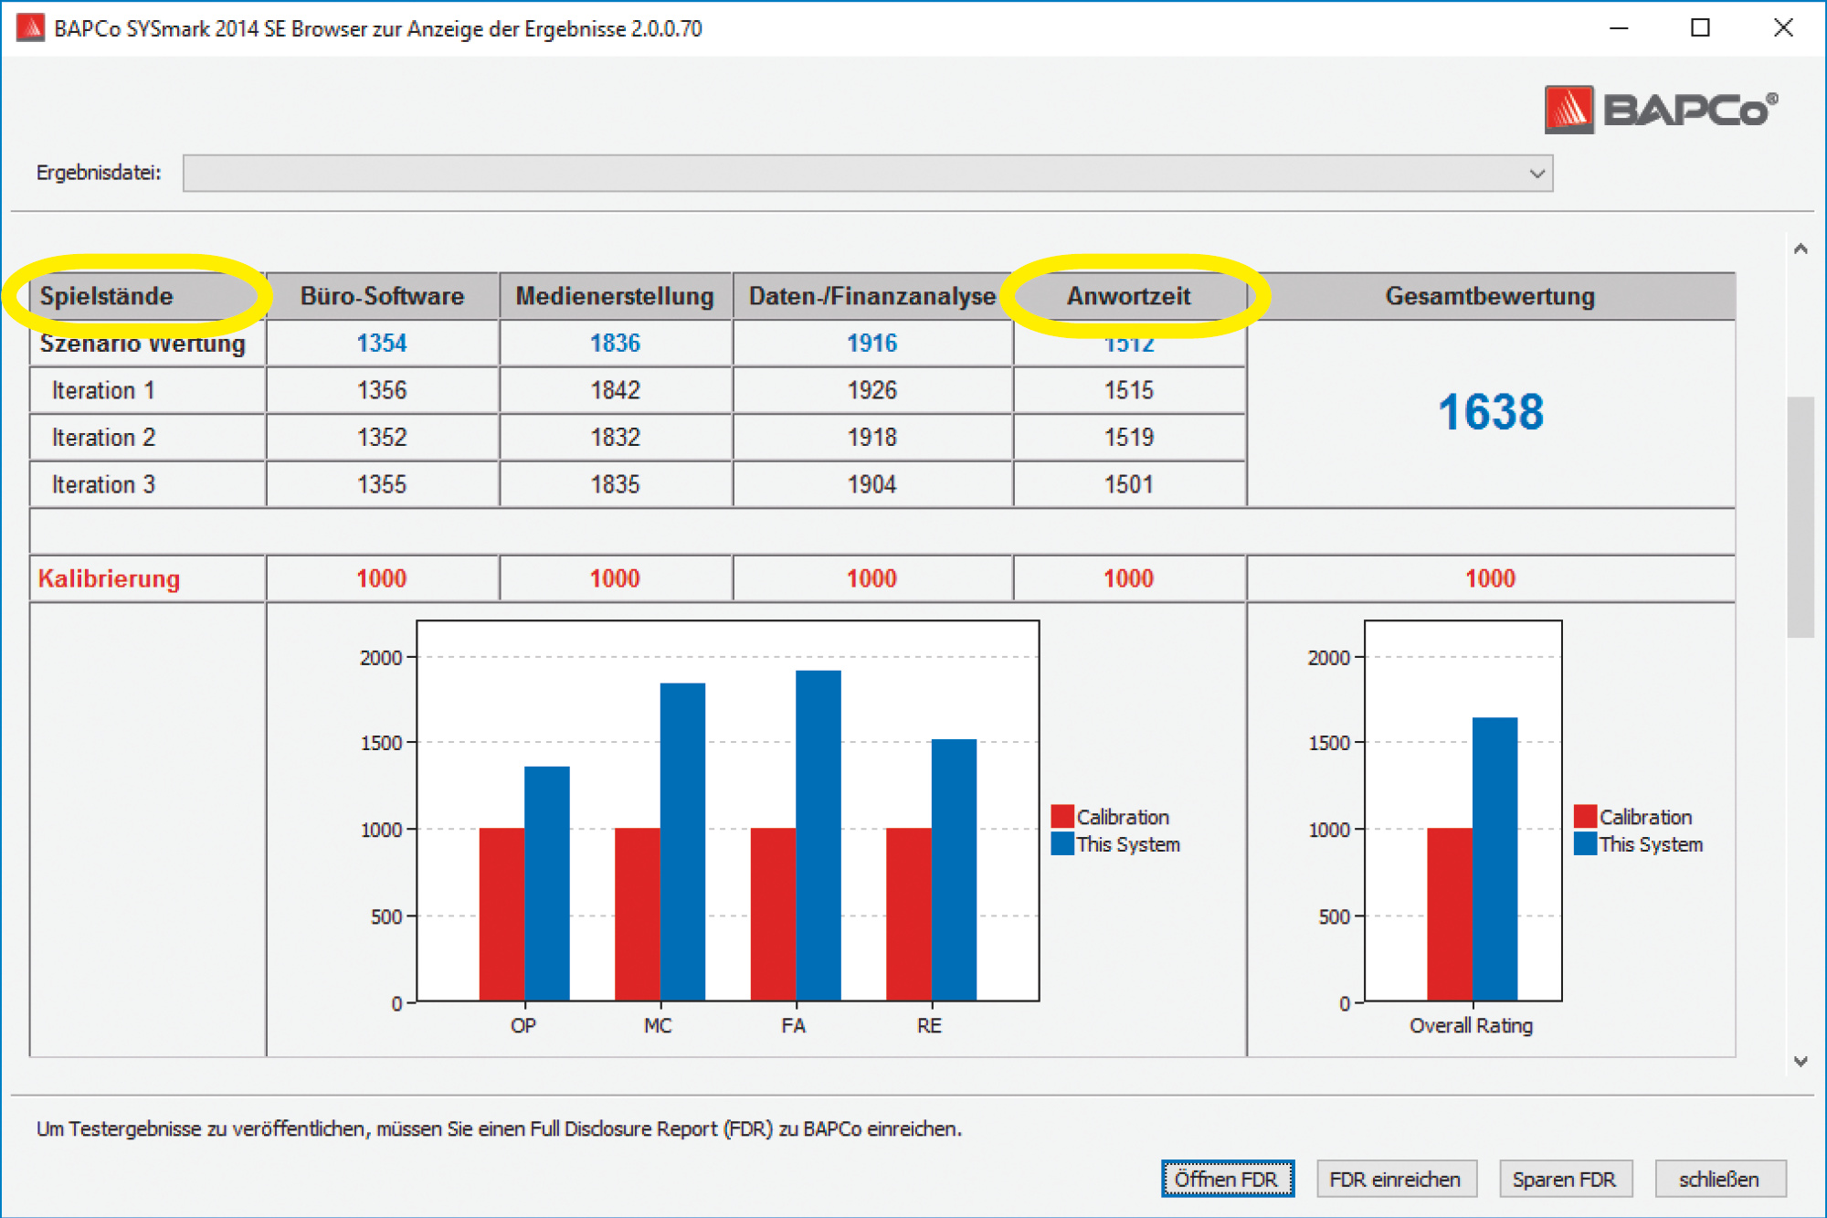Expand the Ergebnisdatei dropdown arrow
The width and height of the screenshot is (1827, 1218).
1537,174
